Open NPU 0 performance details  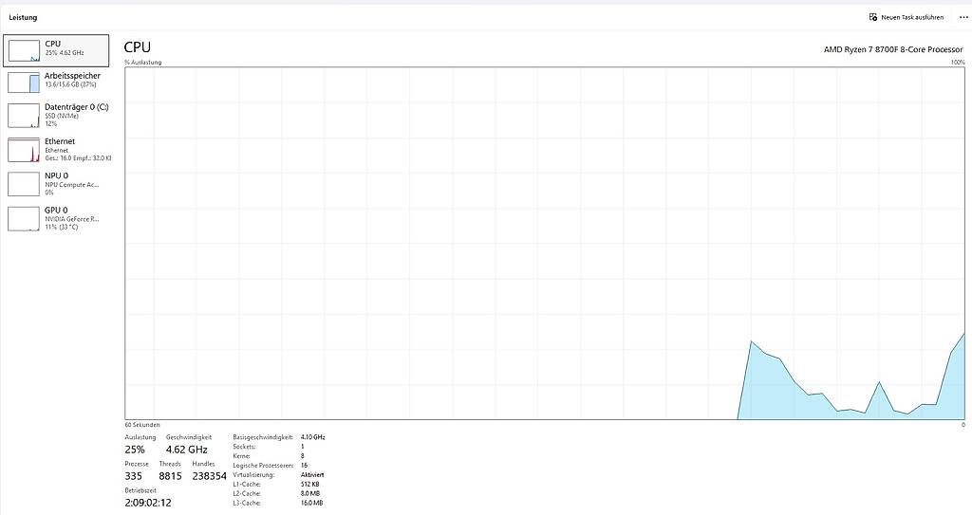click(x=56, y=182)
